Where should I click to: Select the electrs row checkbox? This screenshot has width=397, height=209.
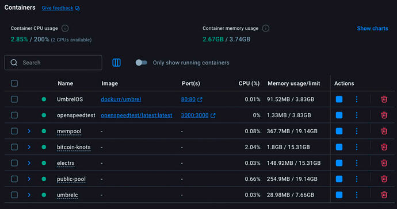click(14, 162)
